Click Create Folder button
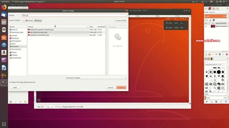The image size is (229, 128). [121, 20]
